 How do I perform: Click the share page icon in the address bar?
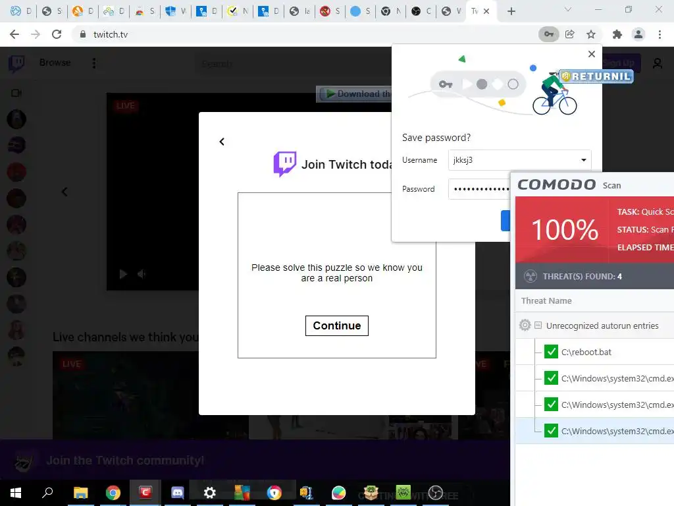click(570, 34)
